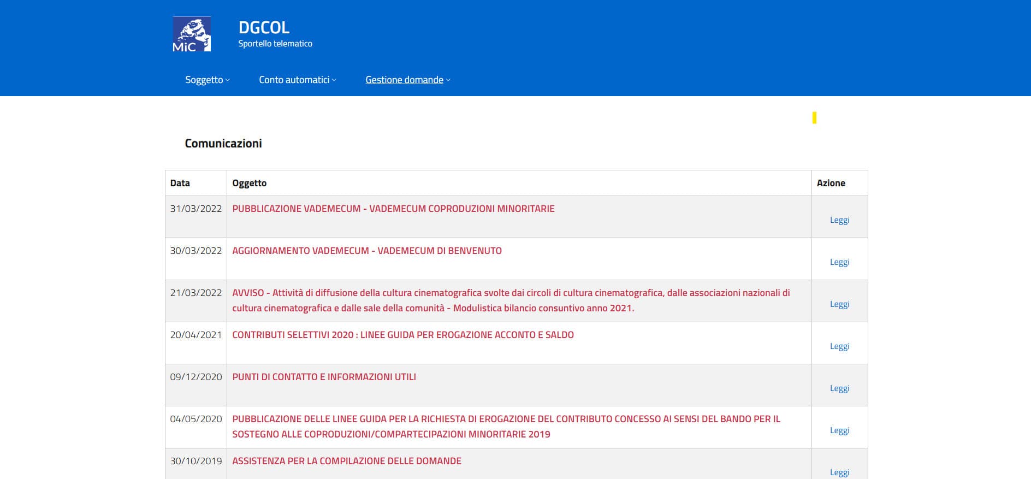Click the MiC logo icon

[192, 34]
